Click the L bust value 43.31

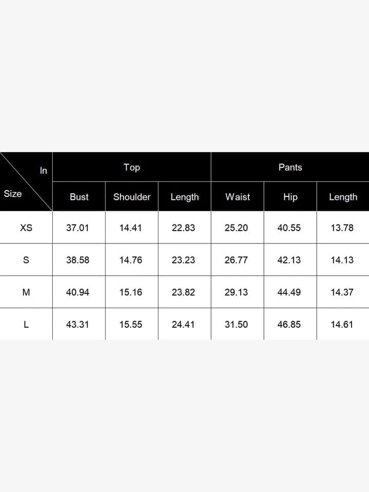point(77,324)
